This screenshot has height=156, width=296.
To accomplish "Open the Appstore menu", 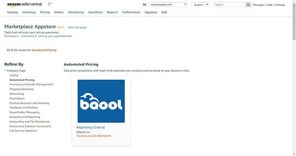I will click(150, 12).
